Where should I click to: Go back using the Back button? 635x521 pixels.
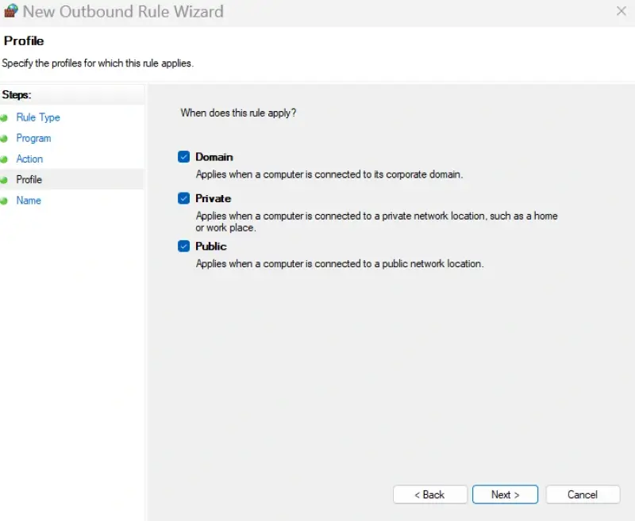tap(429, 494)
